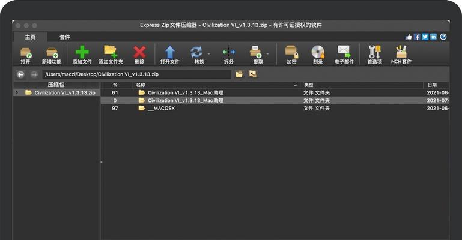The height and width of the screenshot is (240, 462).
Task: Click the archive path input field
Action: pos(137,74)
